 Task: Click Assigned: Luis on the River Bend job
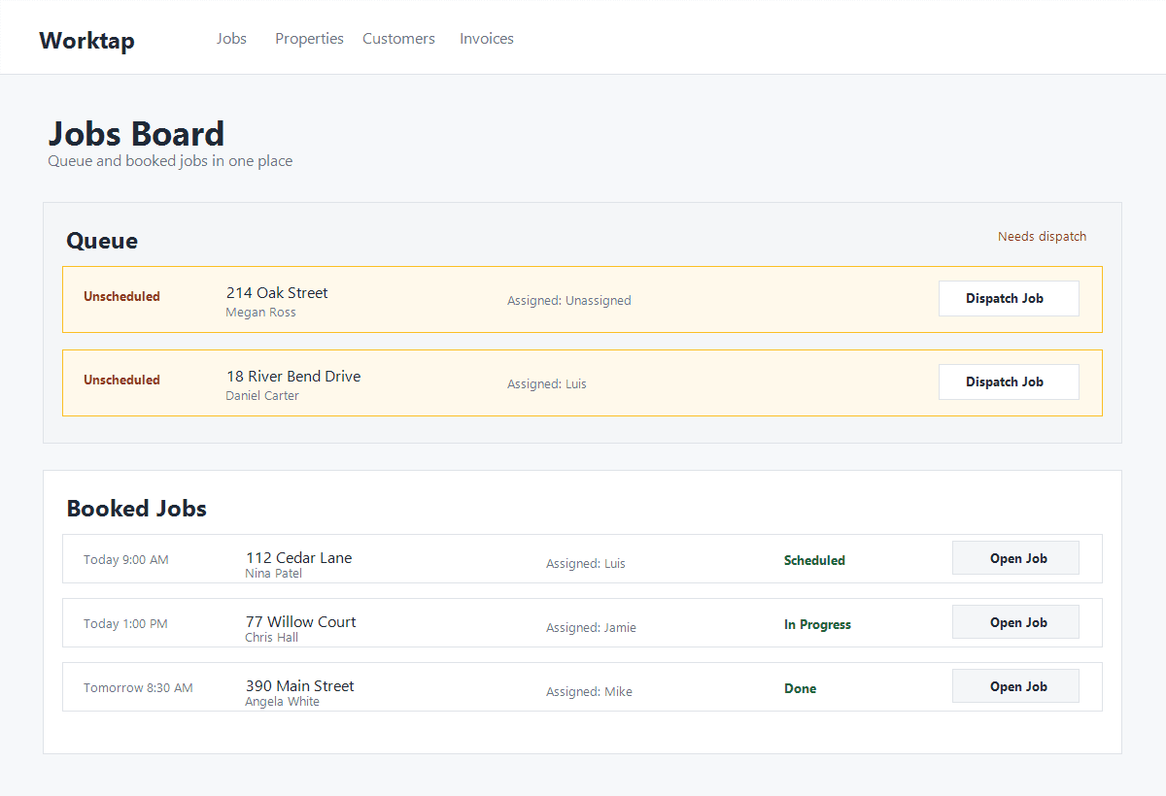[547, 383]
